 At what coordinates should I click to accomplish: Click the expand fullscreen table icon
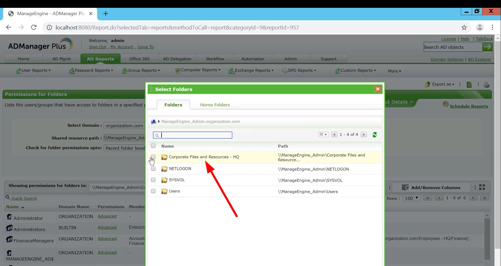[482, 187]
